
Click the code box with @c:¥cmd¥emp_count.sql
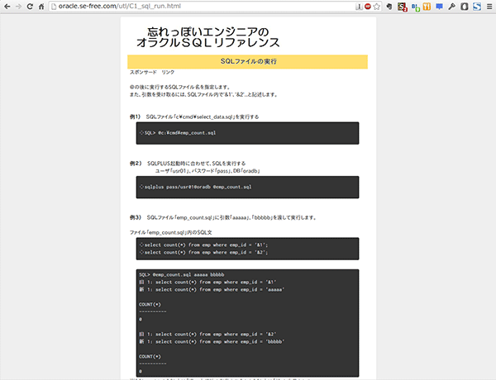coord(247,133)
